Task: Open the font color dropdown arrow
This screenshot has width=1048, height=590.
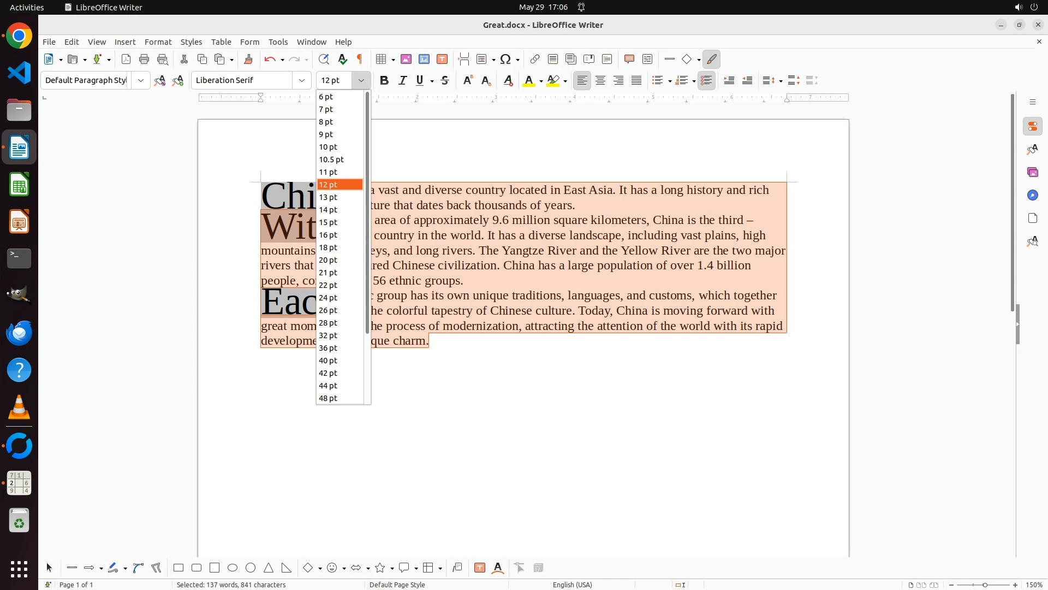Action: (541, 81)
